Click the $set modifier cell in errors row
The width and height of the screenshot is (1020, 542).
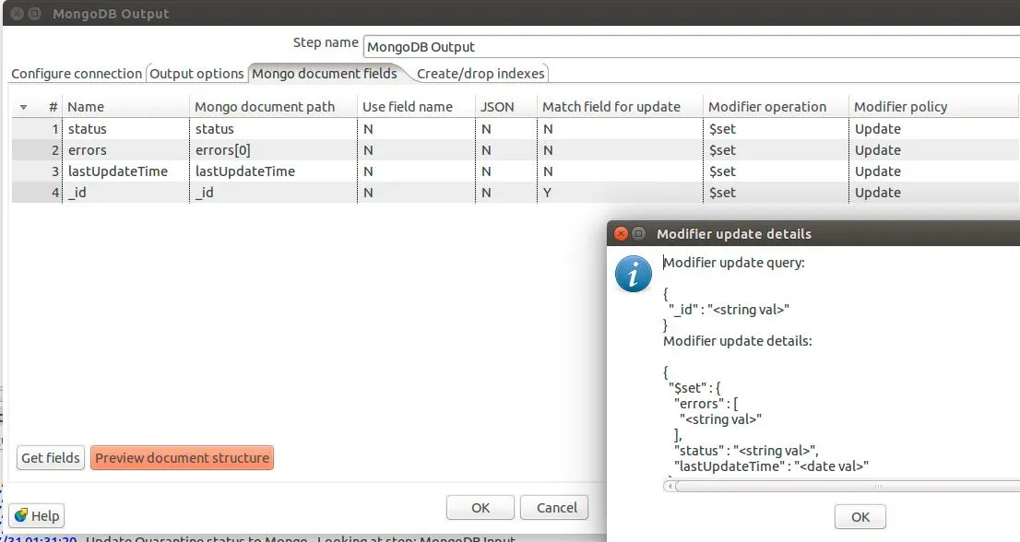776,150
